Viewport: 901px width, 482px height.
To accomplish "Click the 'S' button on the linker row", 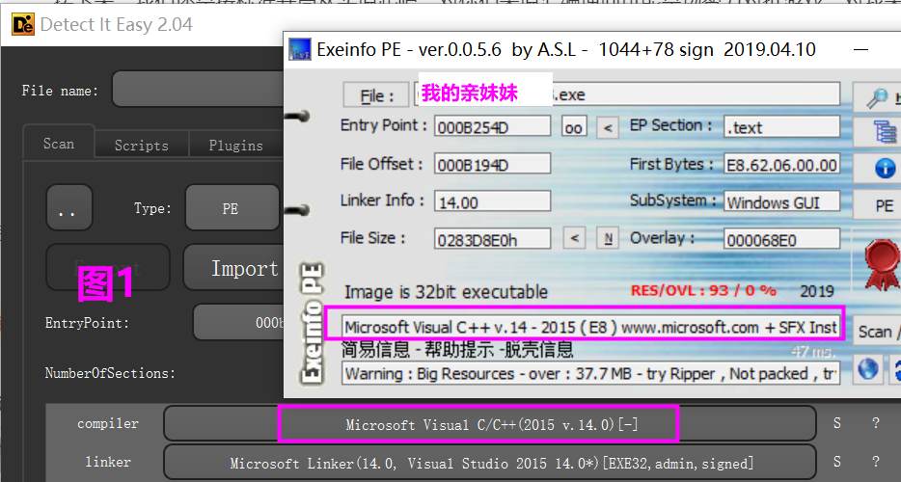I will (x=837, y=462).
